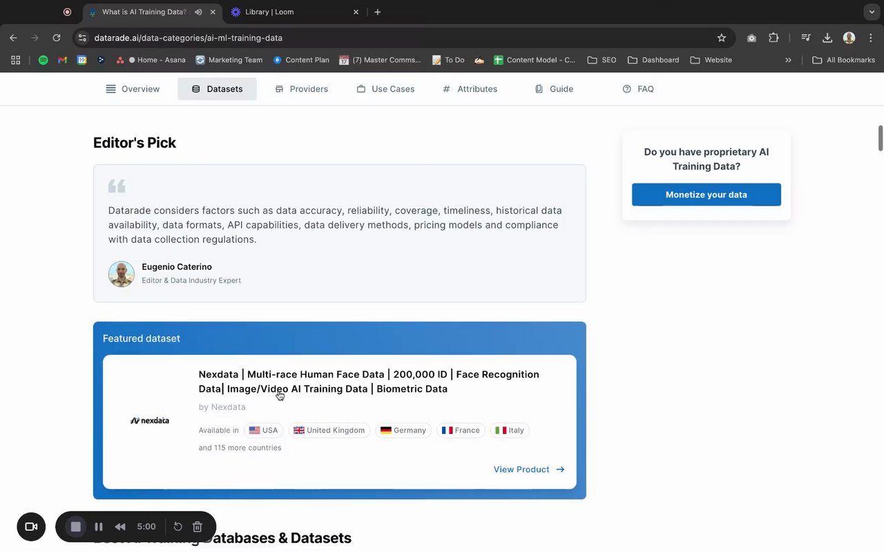
Task: Click the 'and 115 more countries' text
Action: click(x=240, y=448)
